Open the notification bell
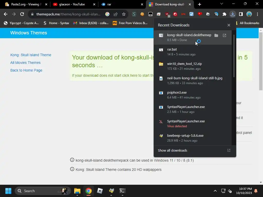 (x=256, y=191)
